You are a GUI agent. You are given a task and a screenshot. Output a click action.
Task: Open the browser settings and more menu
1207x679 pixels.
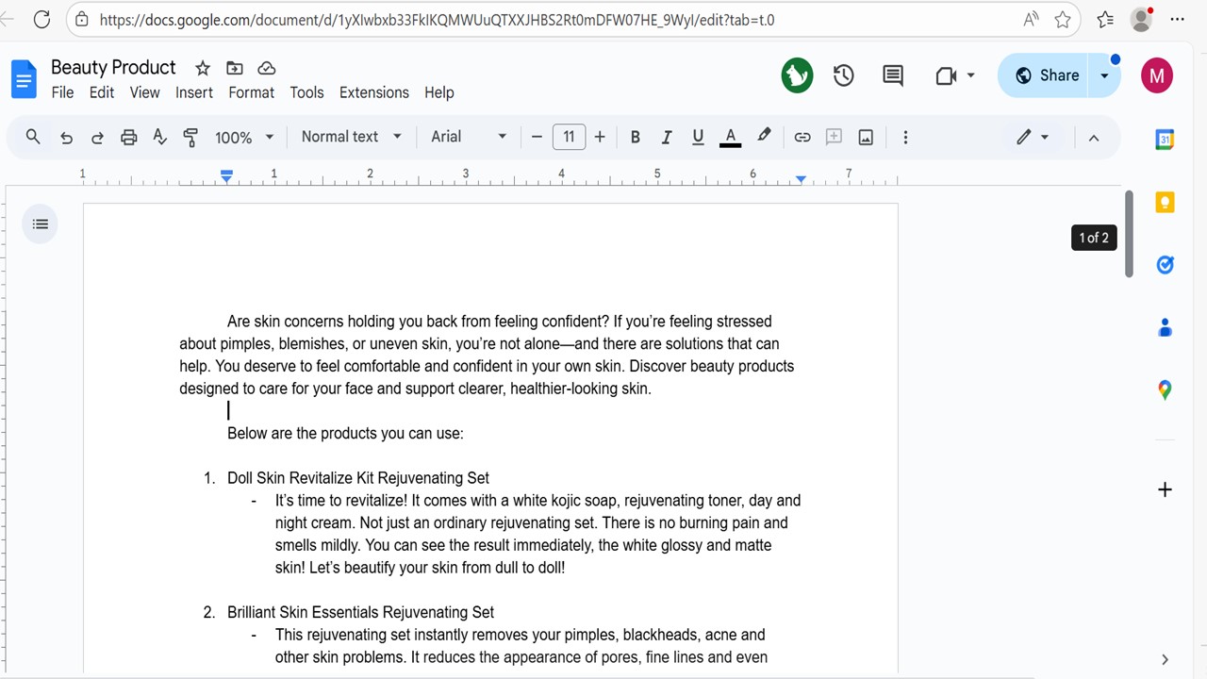click(1177, 19)
